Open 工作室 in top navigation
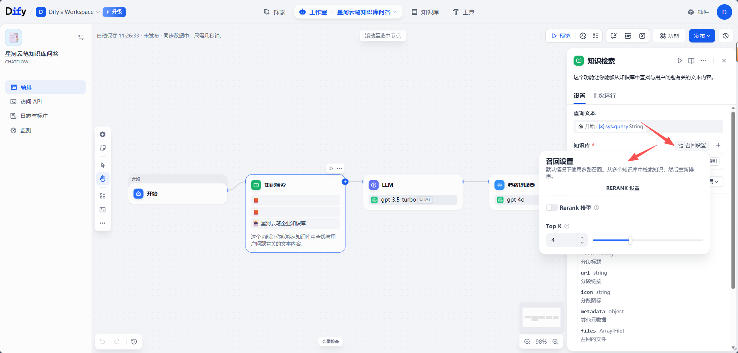The width and height of the screenshot is (738, 353). pyautogui.click(x=313, y=12)
